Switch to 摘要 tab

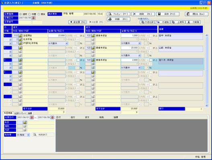coord(30,113)
